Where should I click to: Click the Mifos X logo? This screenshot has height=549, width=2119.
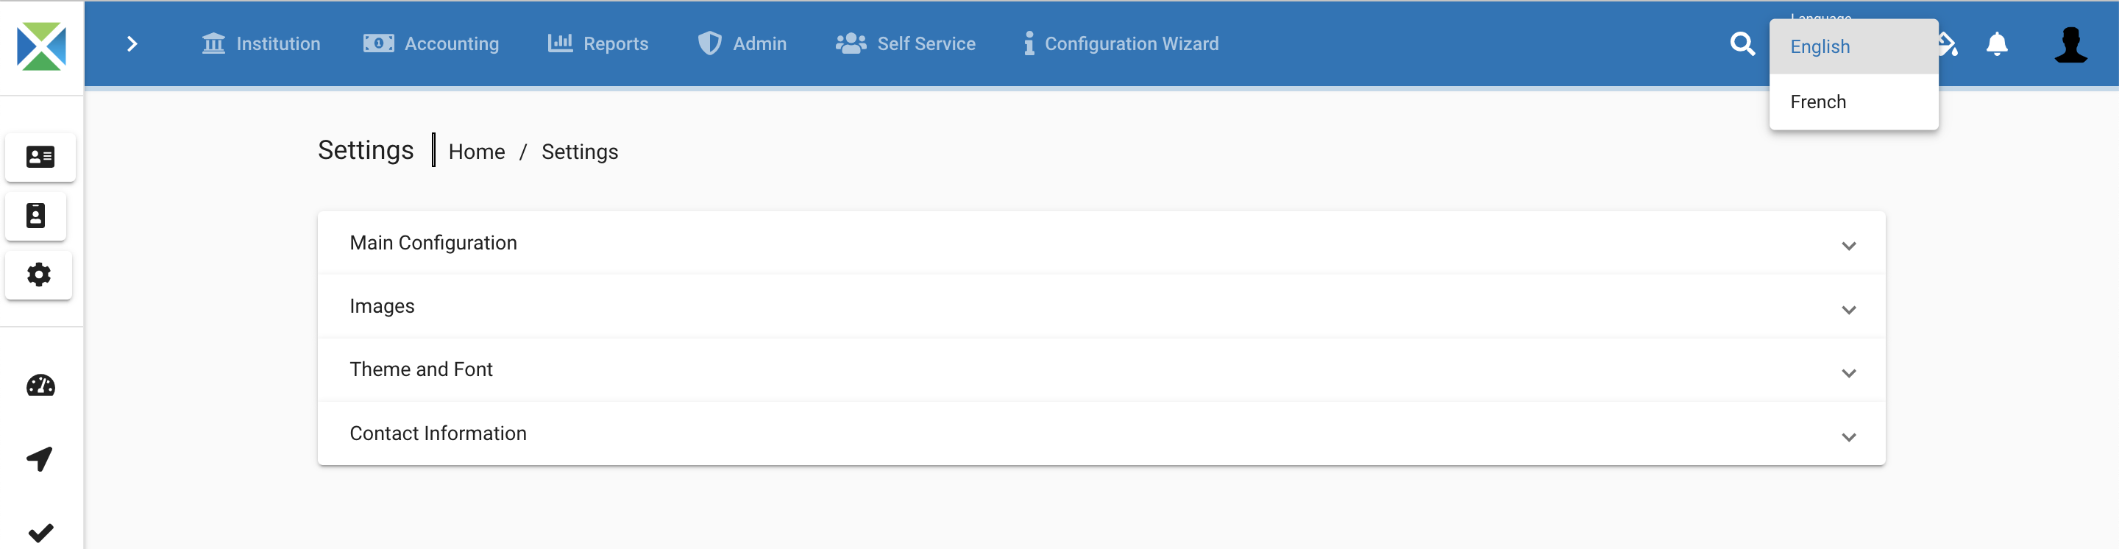tap(41, 46)
